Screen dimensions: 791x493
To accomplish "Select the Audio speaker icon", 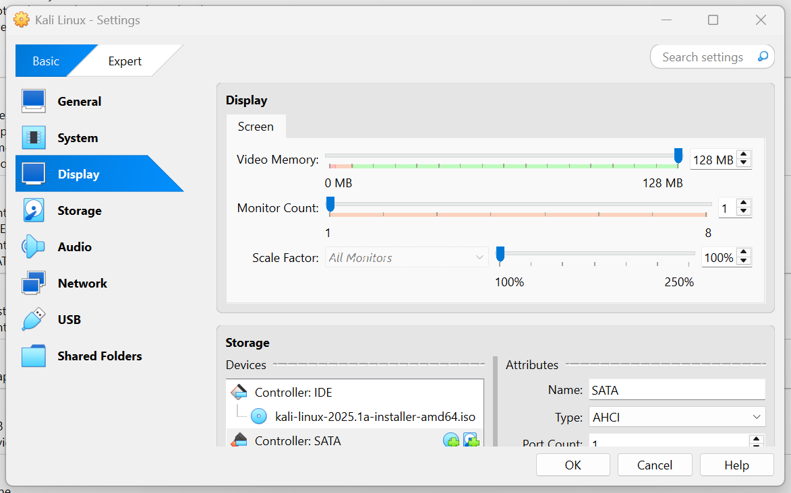I will (x=33, y=246).
